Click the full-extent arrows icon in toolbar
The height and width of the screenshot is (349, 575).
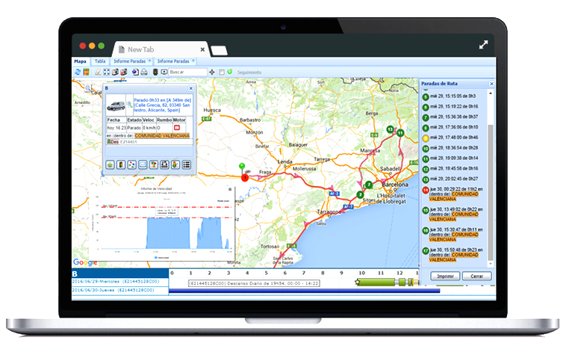click(106, 72)
